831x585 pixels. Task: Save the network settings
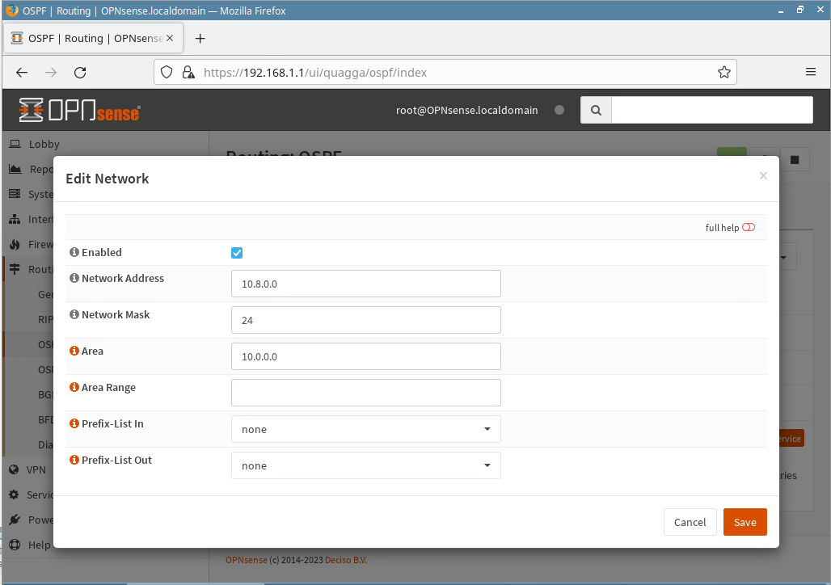pyautogui.click(x=745, y=522)
